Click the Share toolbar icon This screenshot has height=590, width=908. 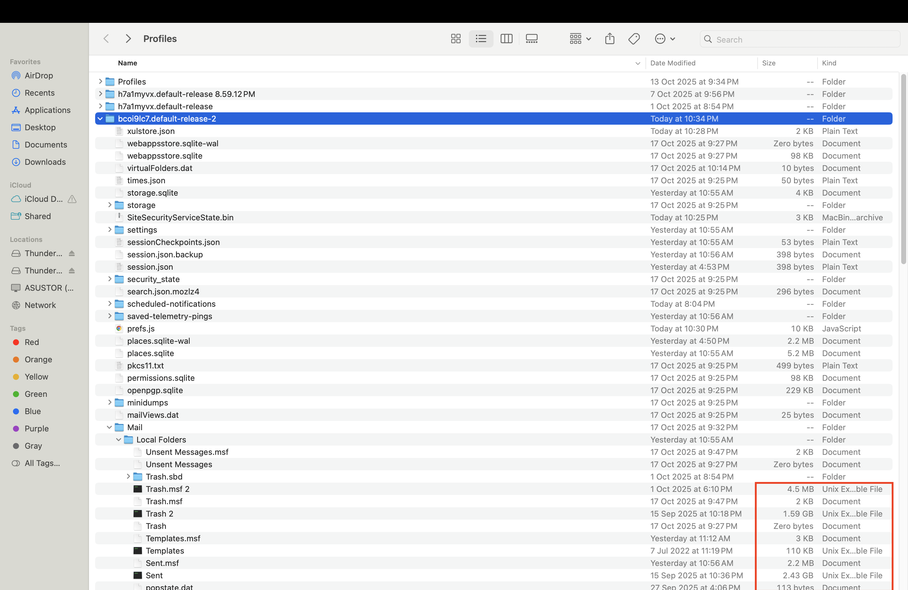click(609, 39)
